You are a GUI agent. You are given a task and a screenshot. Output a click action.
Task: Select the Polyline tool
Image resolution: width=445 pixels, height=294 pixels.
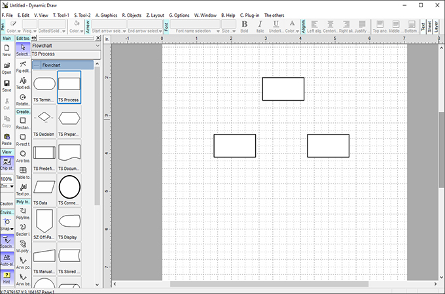23,214
